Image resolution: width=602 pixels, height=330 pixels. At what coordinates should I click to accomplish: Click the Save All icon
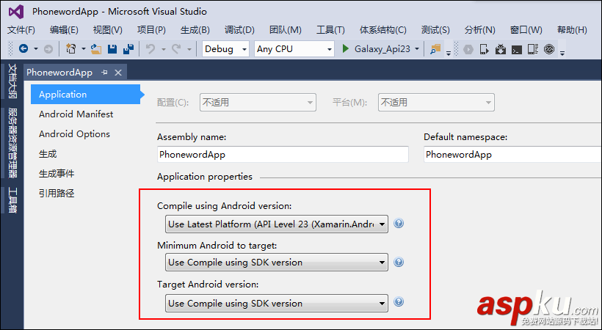pos(128,49)
